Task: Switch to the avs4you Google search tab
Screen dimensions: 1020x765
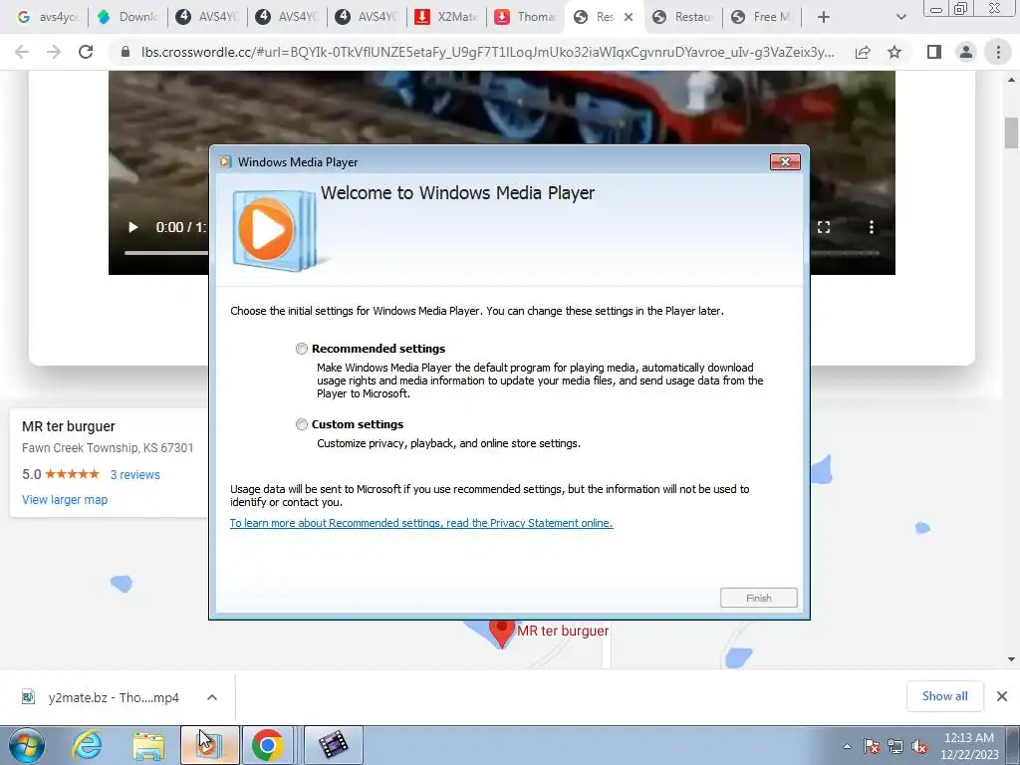Action: [x=47, y=17]
